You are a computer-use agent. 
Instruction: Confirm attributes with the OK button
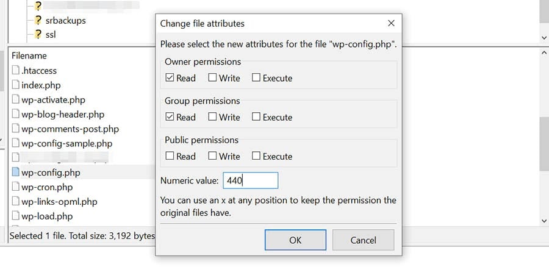coord(295,240)
